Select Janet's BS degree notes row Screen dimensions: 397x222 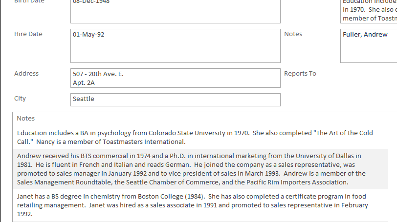(200, 205)
